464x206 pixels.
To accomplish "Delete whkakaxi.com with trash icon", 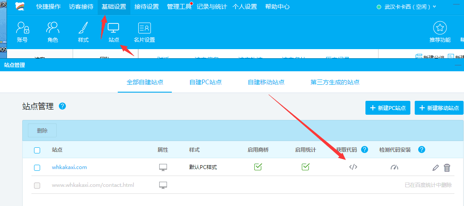I will click(x=447, y=168).
